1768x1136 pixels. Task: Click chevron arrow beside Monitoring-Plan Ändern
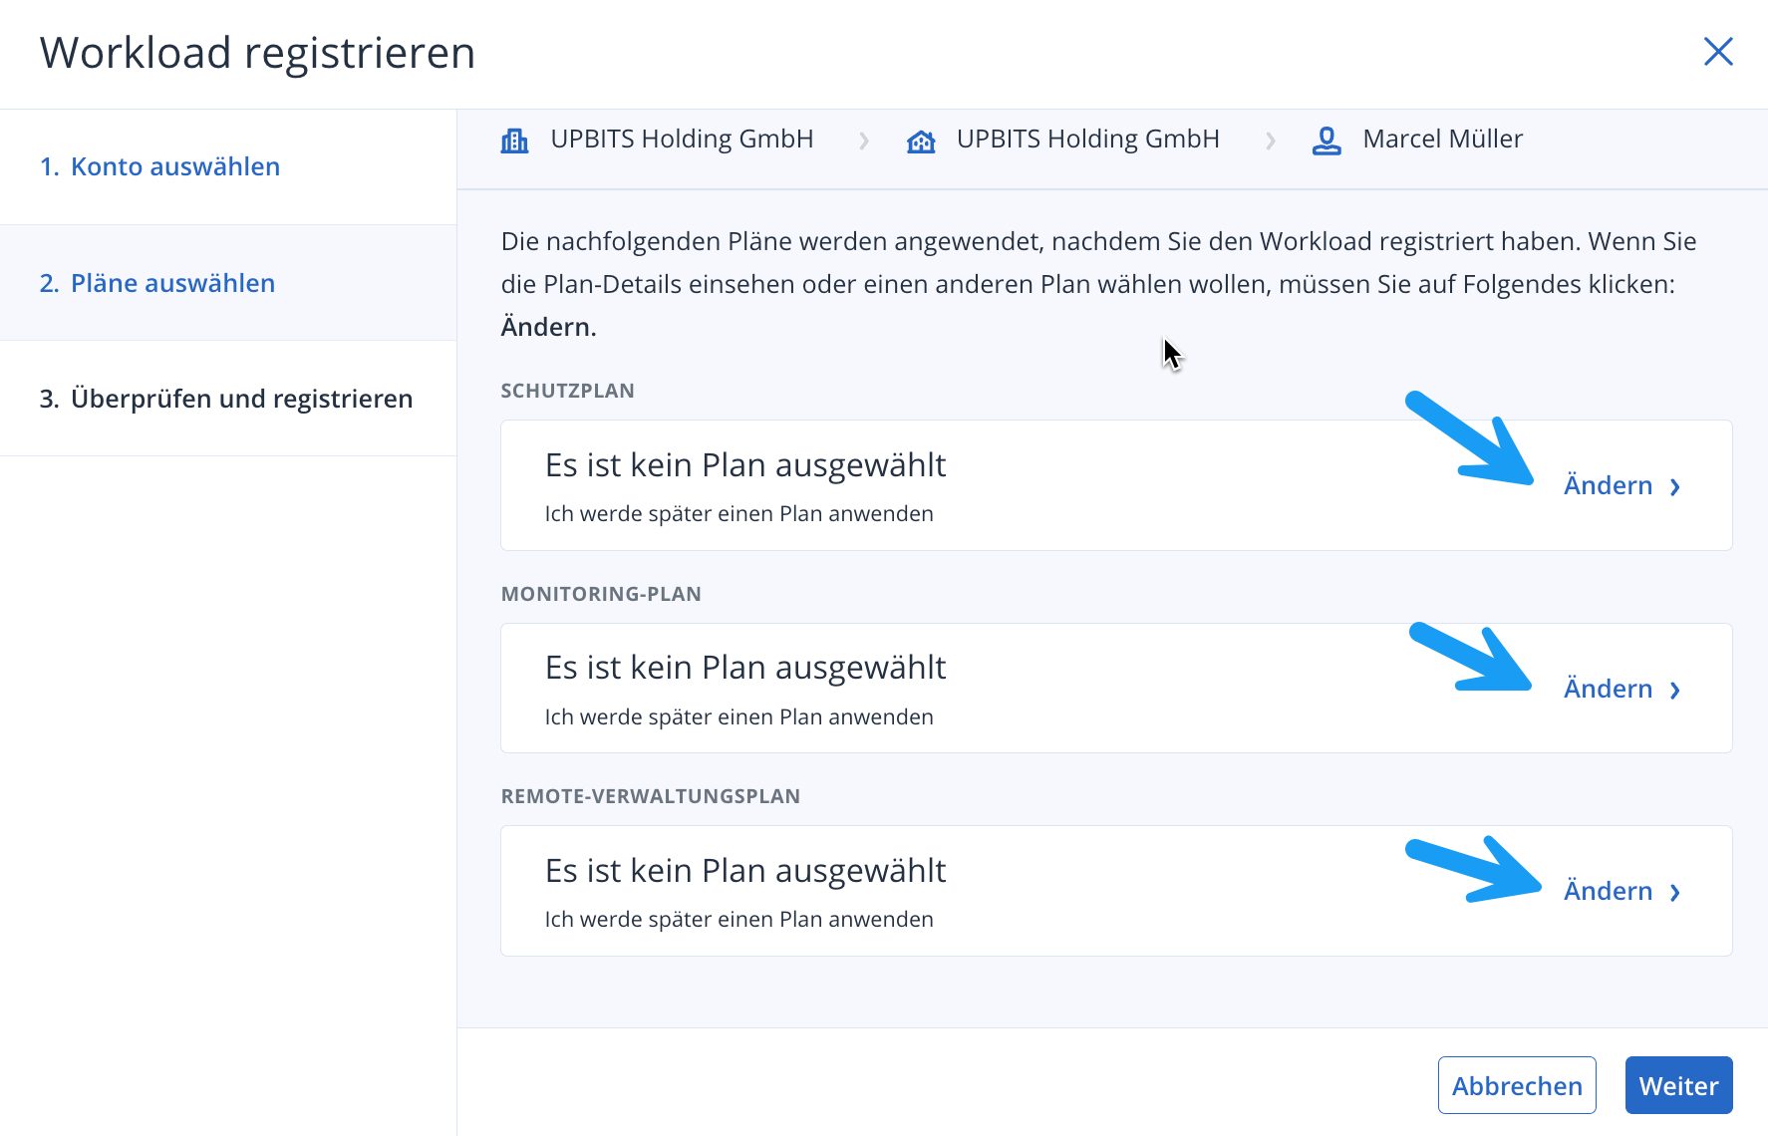click(x=1675, y=691)
